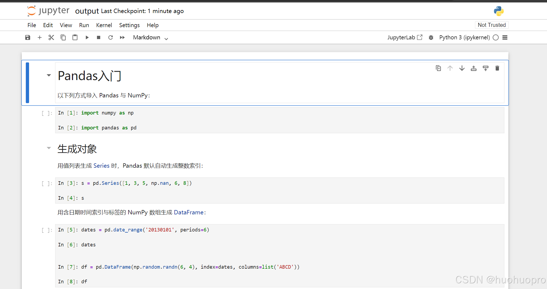Viewport: 547px width, 289px height.
Task: Open the toolbar hamburger menu
Action: (x=505, y=37)
